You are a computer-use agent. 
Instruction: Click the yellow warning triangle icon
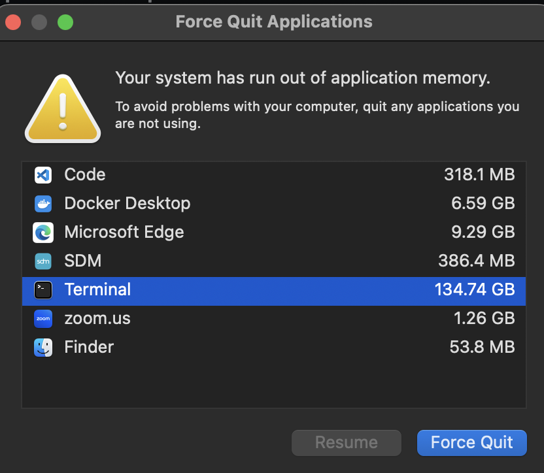point(63,108)
